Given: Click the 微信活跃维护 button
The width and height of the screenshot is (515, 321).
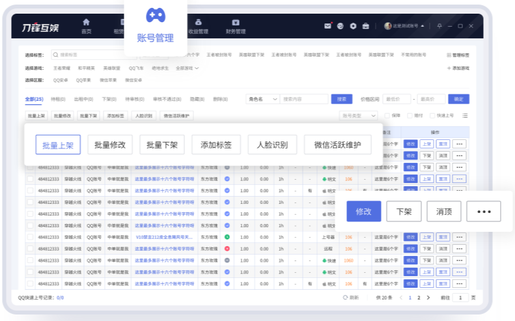Looking at the screenshot, I should (337, 145).
